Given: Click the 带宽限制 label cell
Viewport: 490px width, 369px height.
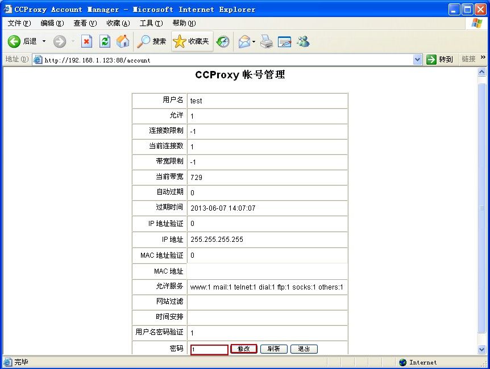Looking at the screenshot, I should (159, 162).
